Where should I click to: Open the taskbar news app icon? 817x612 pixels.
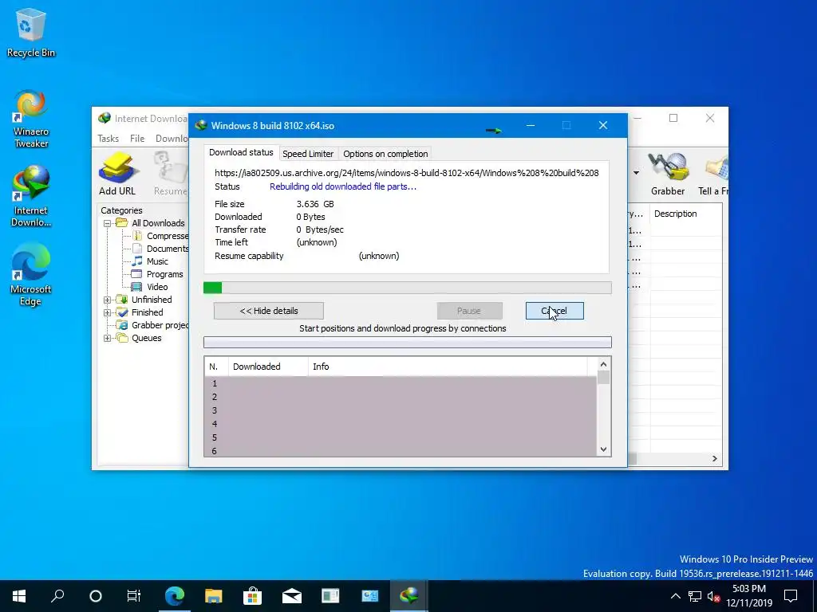coord(330,596)
